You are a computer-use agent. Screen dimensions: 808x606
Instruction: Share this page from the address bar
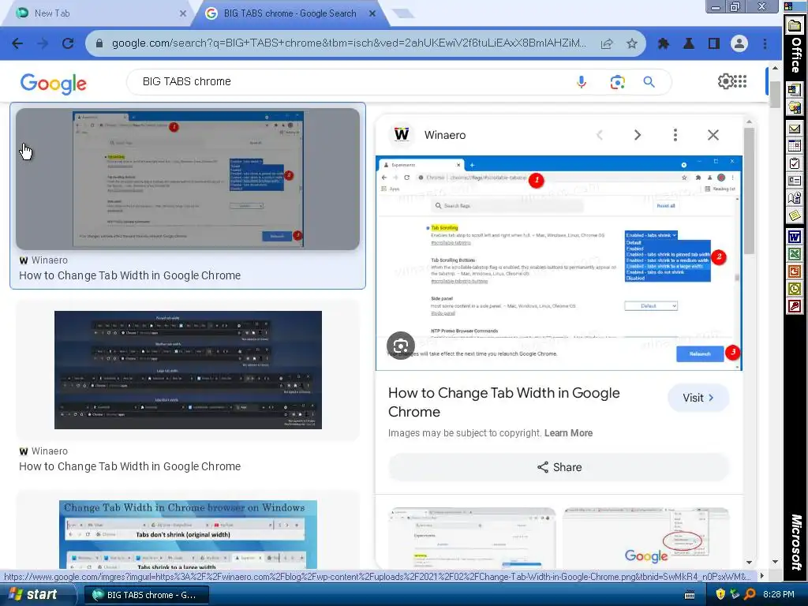click(607, 44)
